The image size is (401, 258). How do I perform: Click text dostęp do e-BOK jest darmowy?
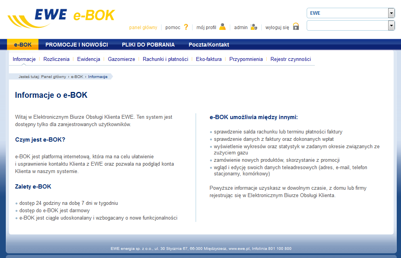54,211
